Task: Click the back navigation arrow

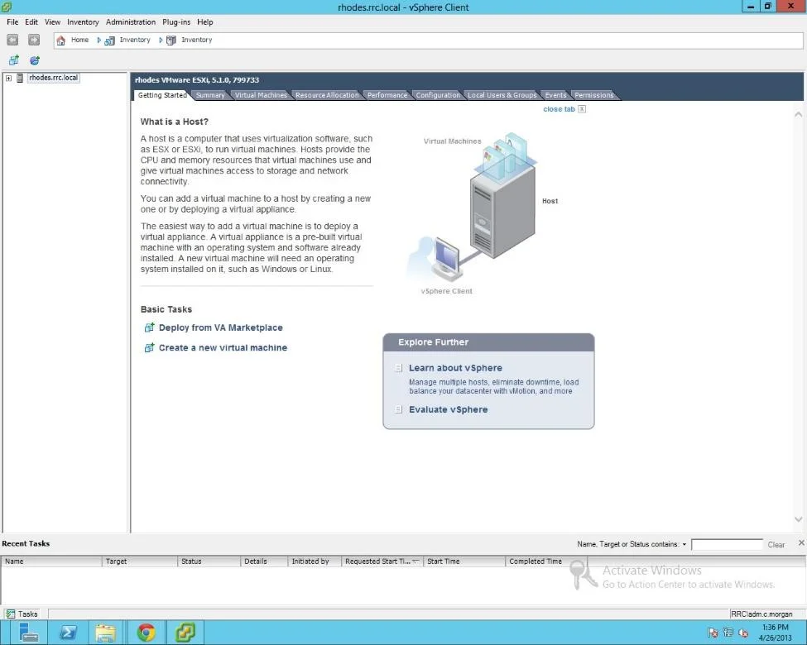Action: [x=12, y=40]
